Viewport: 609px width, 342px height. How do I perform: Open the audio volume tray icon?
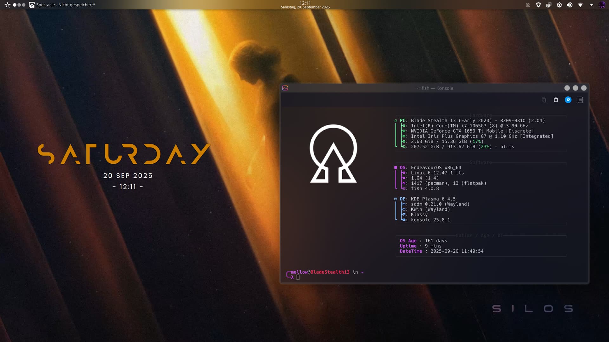click(570, 5)
